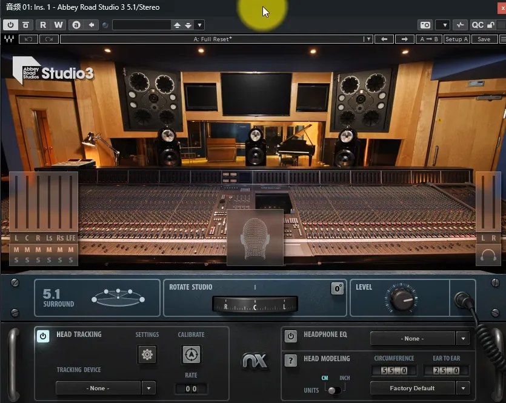Click the Level knob
Viewport: 506px width, 403px height.
tap(401, 298)
